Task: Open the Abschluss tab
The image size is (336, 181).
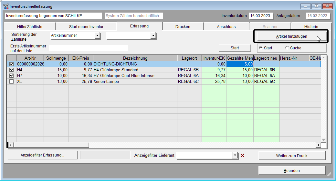Action: point(226,26)
